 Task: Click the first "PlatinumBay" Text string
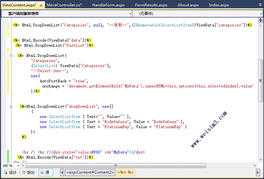coord(117,127)
